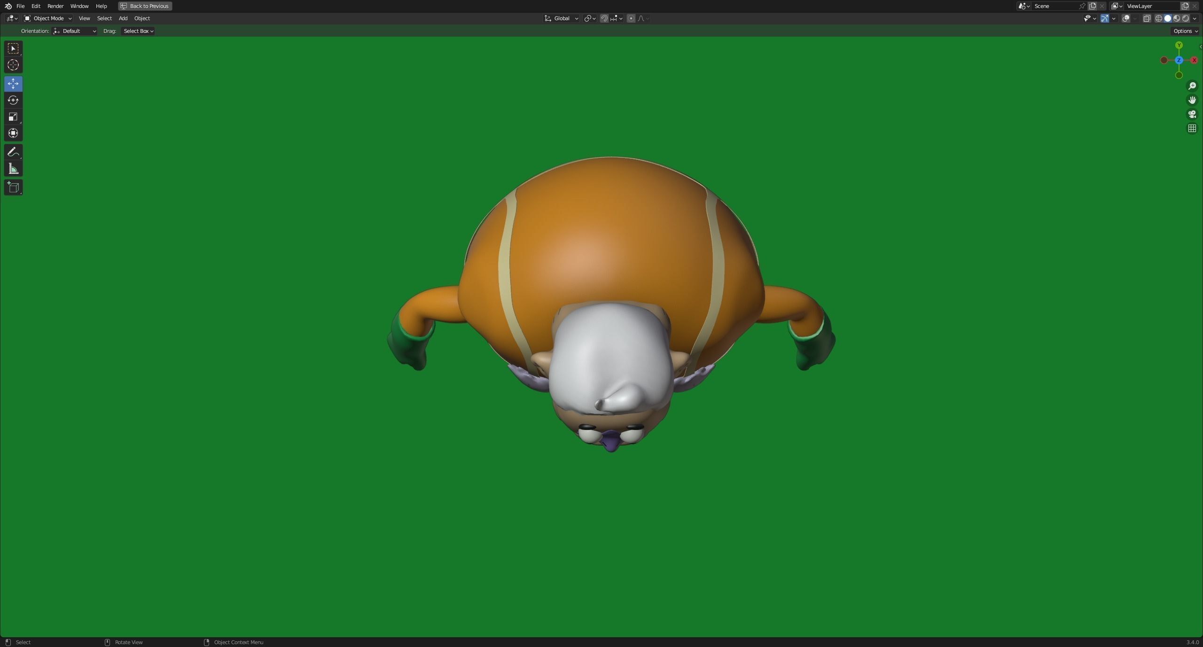
Task: Select the Select Box tool in toolbar
Action: (13, 48)
